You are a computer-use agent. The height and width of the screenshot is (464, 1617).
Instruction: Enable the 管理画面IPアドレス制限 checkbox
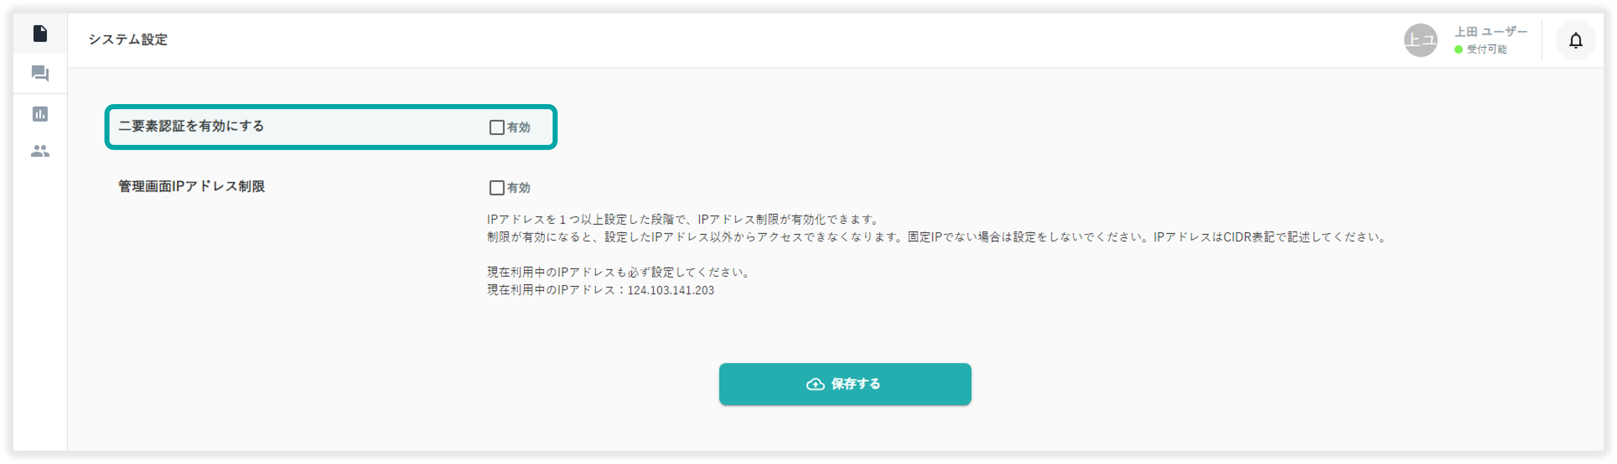point(497,188)
